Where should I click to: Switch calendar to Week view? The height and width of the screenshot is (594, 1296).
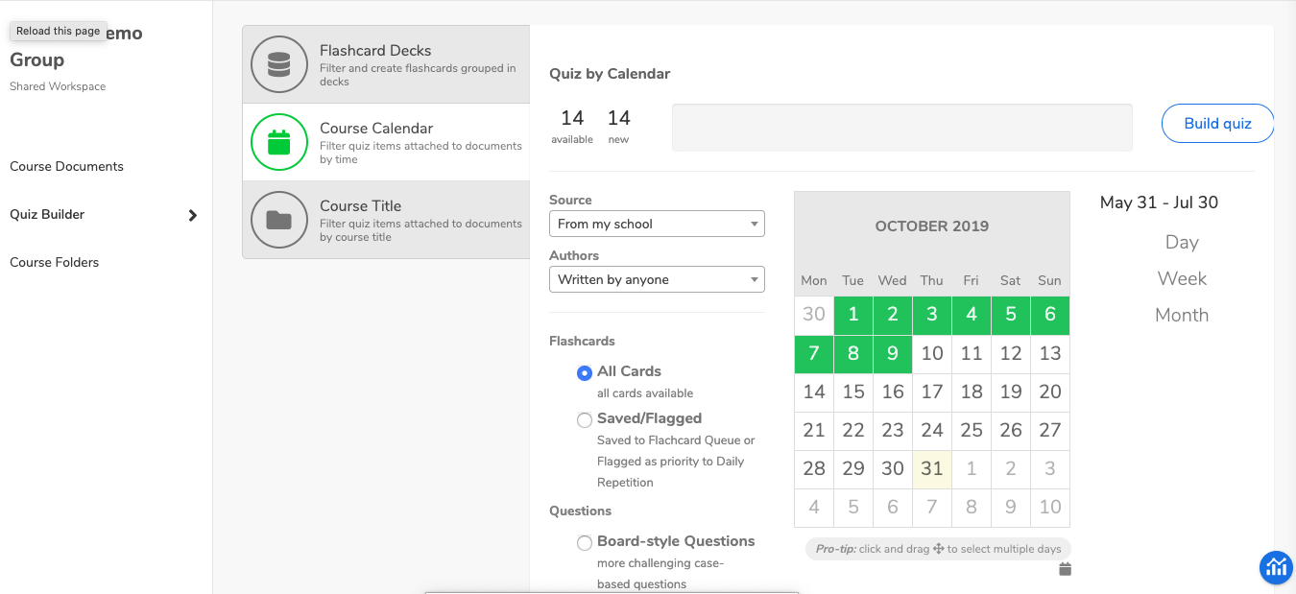point(1182,278)
